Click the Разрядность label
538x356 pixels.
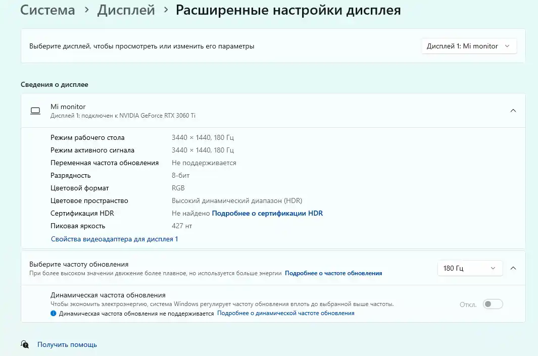point(71,176)
